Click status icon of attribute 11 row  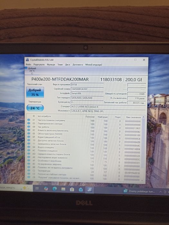pos(29,144)
